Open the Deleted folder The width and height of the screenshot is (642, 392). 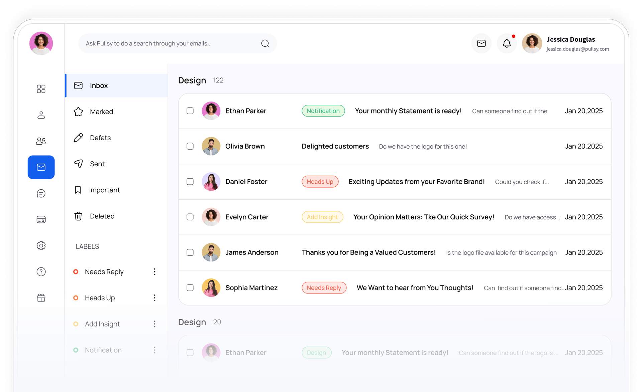[x=102, y=216]
